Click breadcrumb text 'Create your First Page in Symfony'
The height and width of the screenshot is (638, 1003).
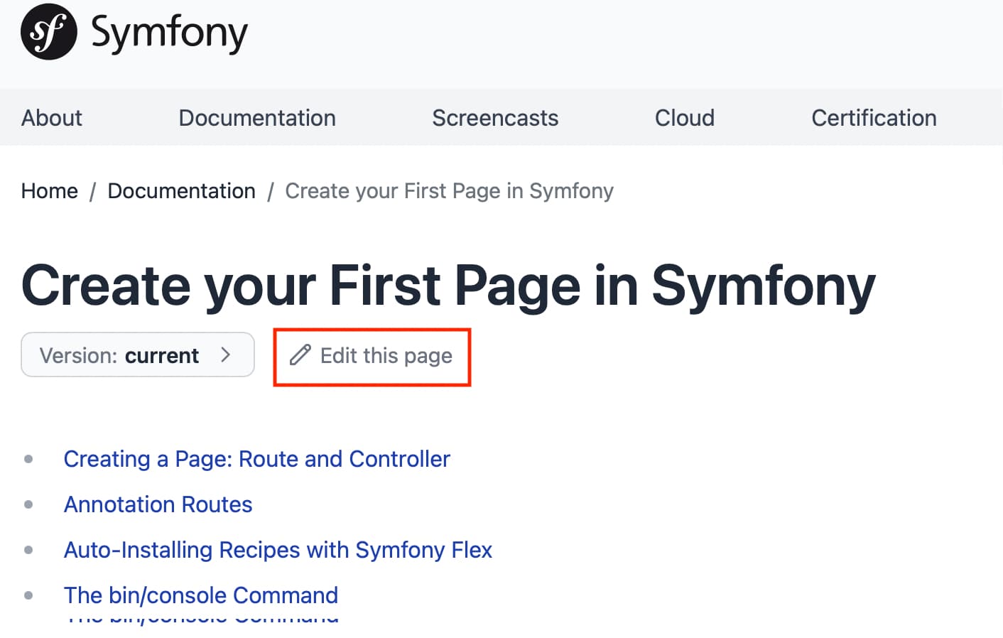point(450,191)
